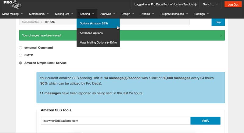Open the Settings menu
Viewport: 244px width, 133px height.
[201, 14]
